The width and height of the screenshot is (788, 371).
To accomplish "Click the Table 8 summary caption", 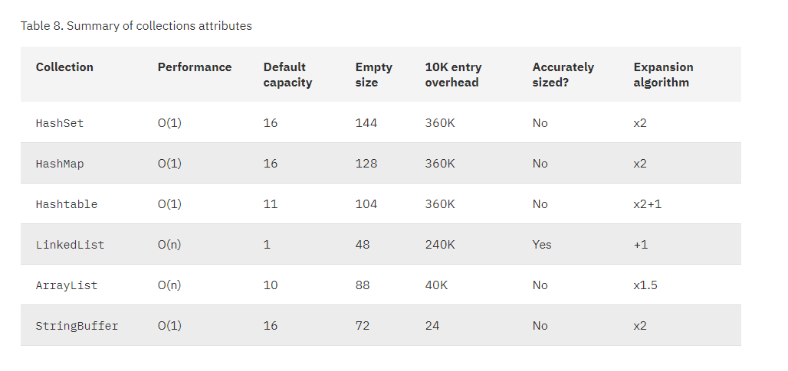I will [136, 26].
